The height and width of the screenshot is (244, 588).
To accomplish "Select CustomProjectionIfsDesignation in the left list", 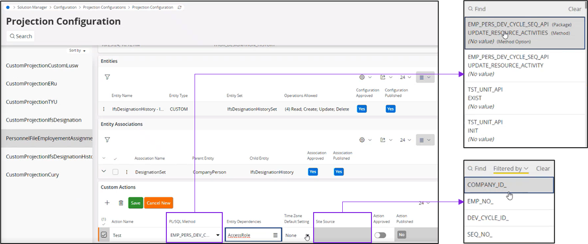I will click(x=44, y=120).
